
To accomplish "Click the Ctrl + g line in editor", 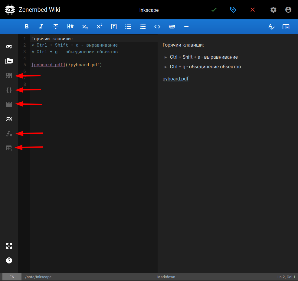I will pos(74,52).
